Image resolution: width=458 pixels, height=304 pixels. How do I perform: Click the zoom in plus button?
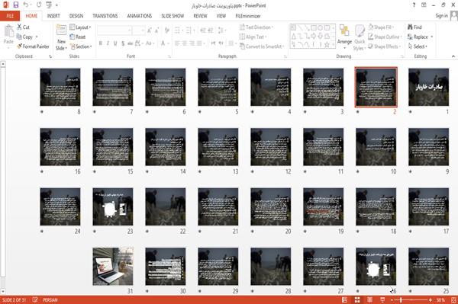click(x=431, y=299)
